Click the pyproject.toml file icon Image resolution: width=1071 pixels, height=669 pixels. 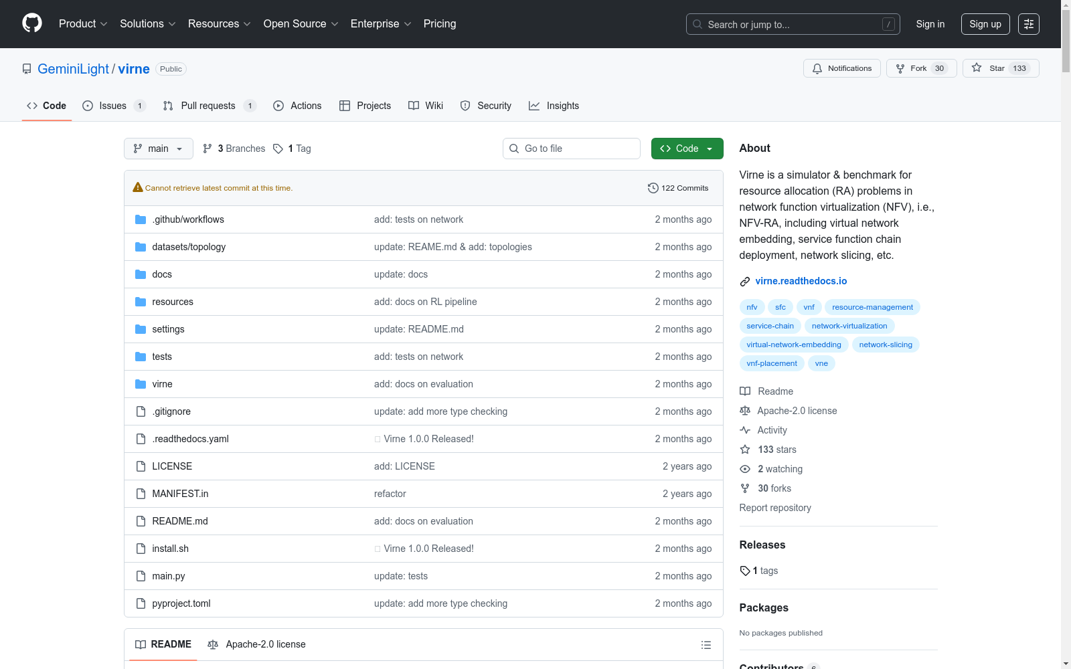(x=141, y=603)
